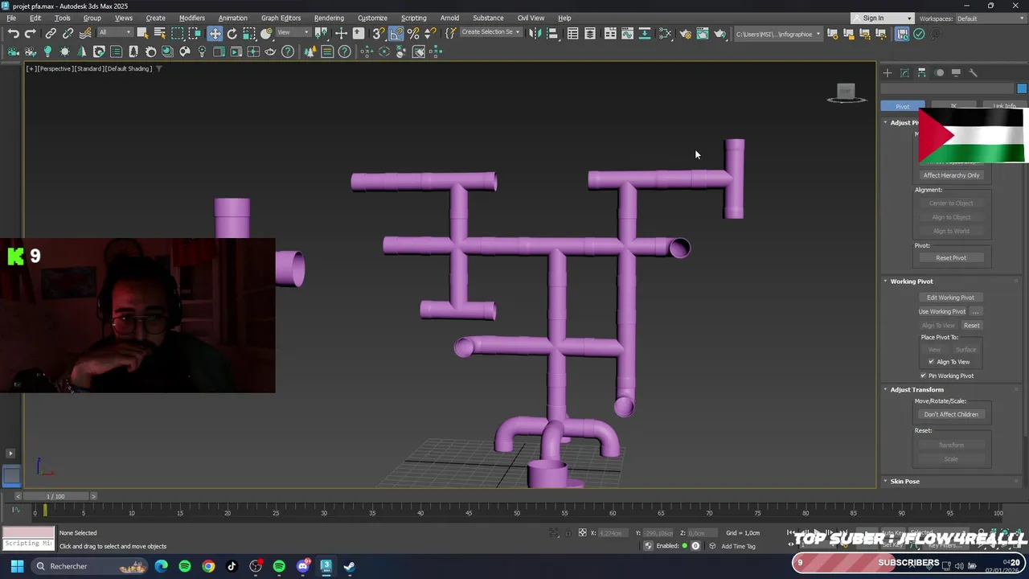
Task: Open the Graph Editors menu
Action: click(x=281, y=18)
